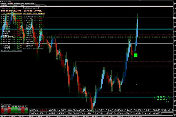
Task: Click reversal icon on left-panel EURUSD Buy row
Action: pyautogui.click(x=21, y=16)
